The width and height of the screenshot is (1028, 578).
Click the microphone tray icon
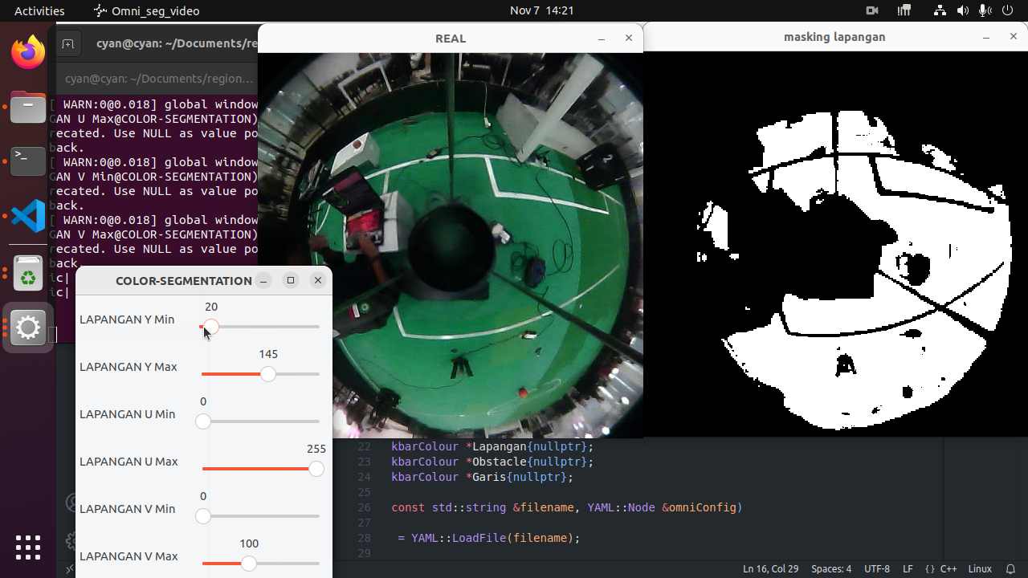coord(984,10)
